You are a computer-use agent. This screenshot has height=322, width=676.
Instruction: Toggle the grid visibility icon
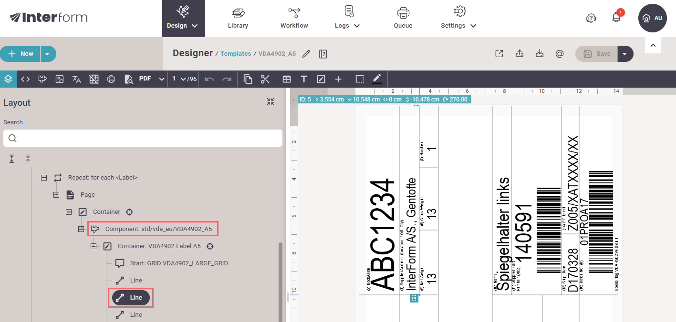click(94, 79)
